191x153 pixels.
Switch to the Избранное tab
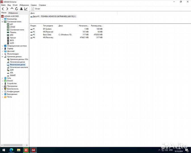pyautogui.click(x=13, y=13)
